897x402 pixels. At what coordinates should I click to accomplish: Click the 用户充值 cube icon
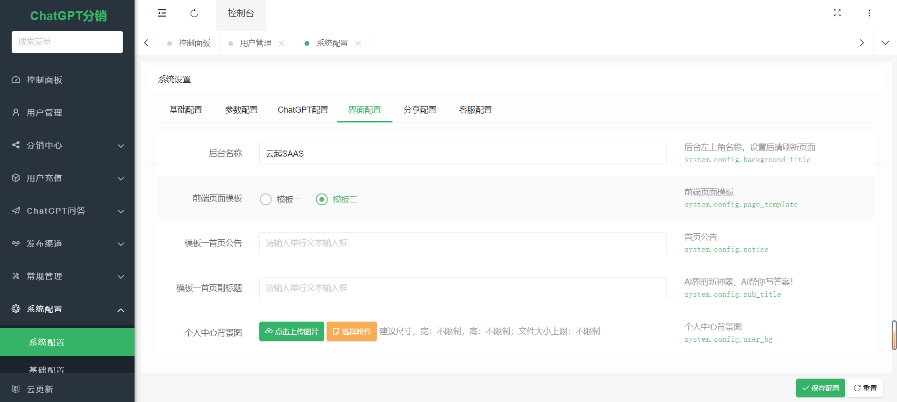tap(16, 178)
